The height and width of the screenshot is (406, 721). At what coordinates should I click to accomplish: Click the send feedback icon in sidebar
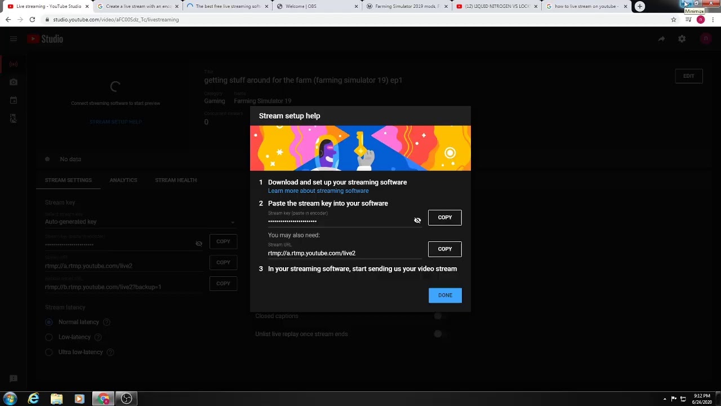14,379
